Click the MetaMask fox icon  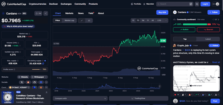click(x=41, y=87)
